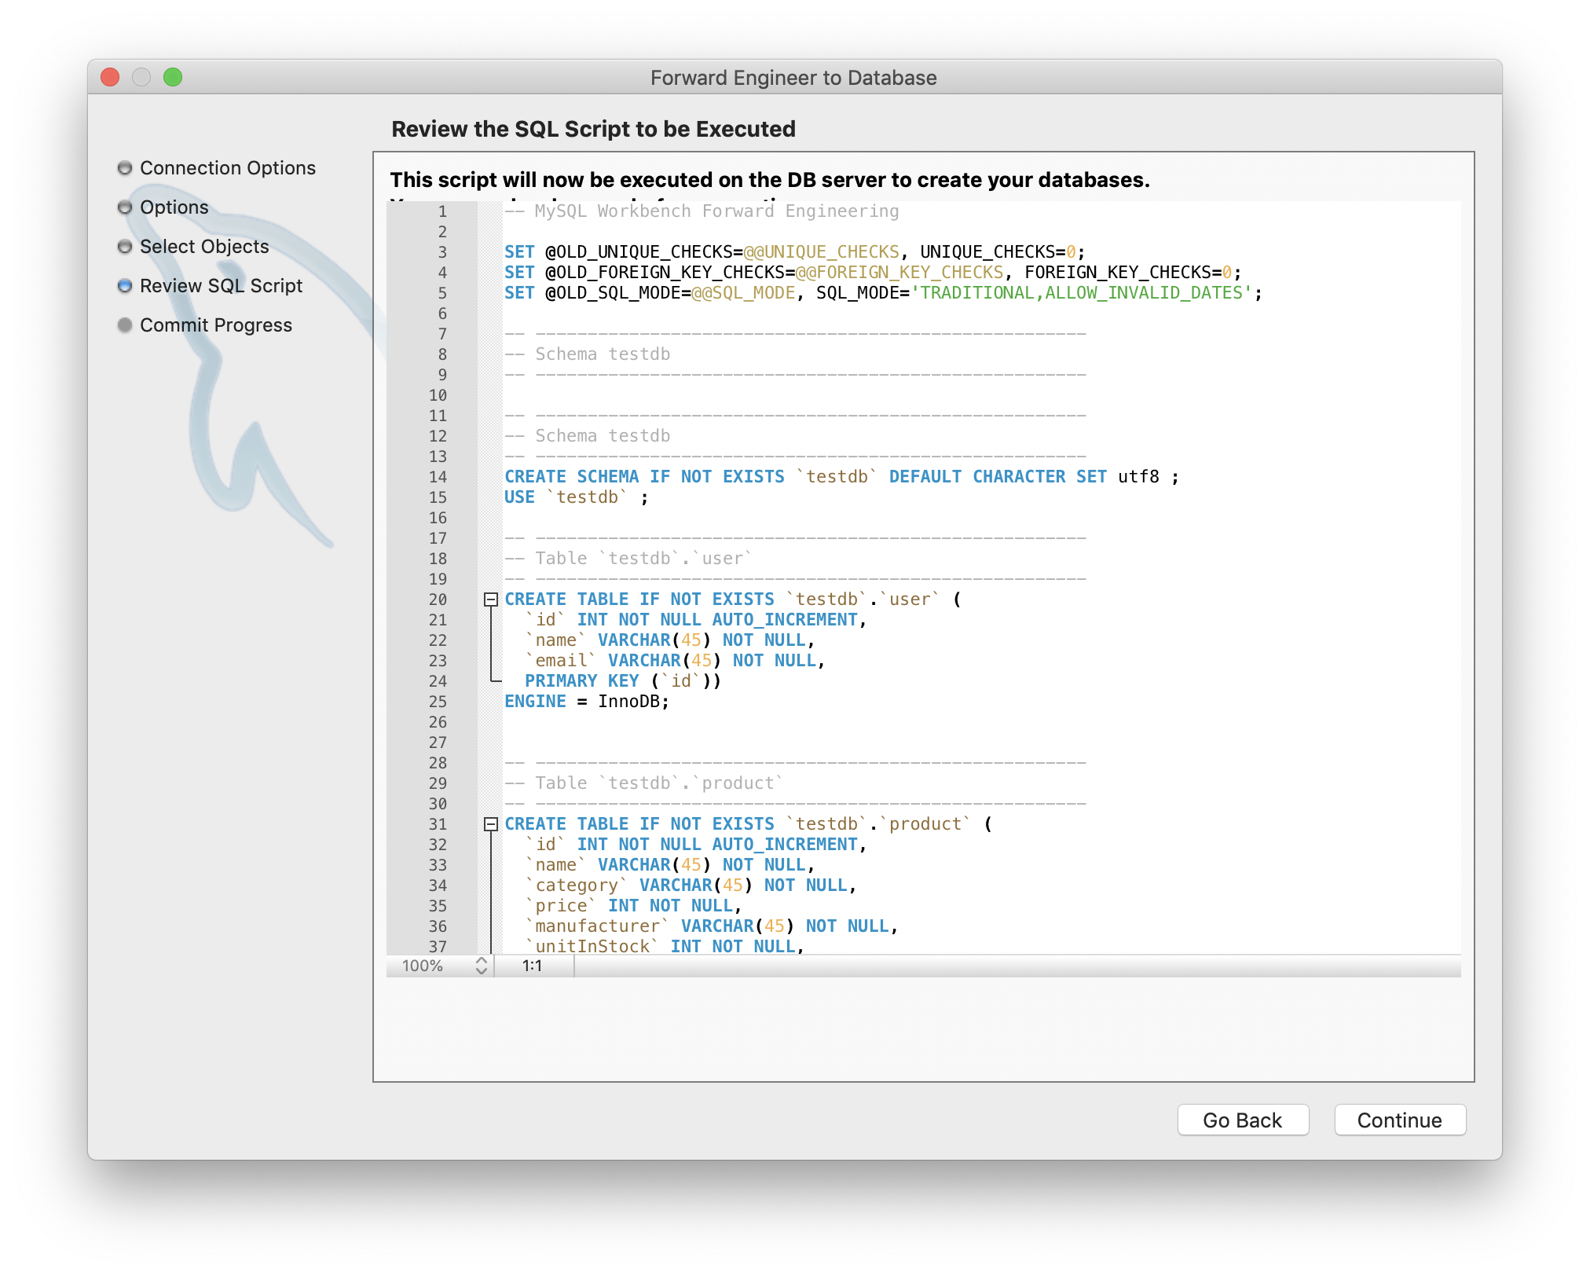Click the Options step bullet icon
The image size is (1590, 1276).
click(x=124, y=207)
